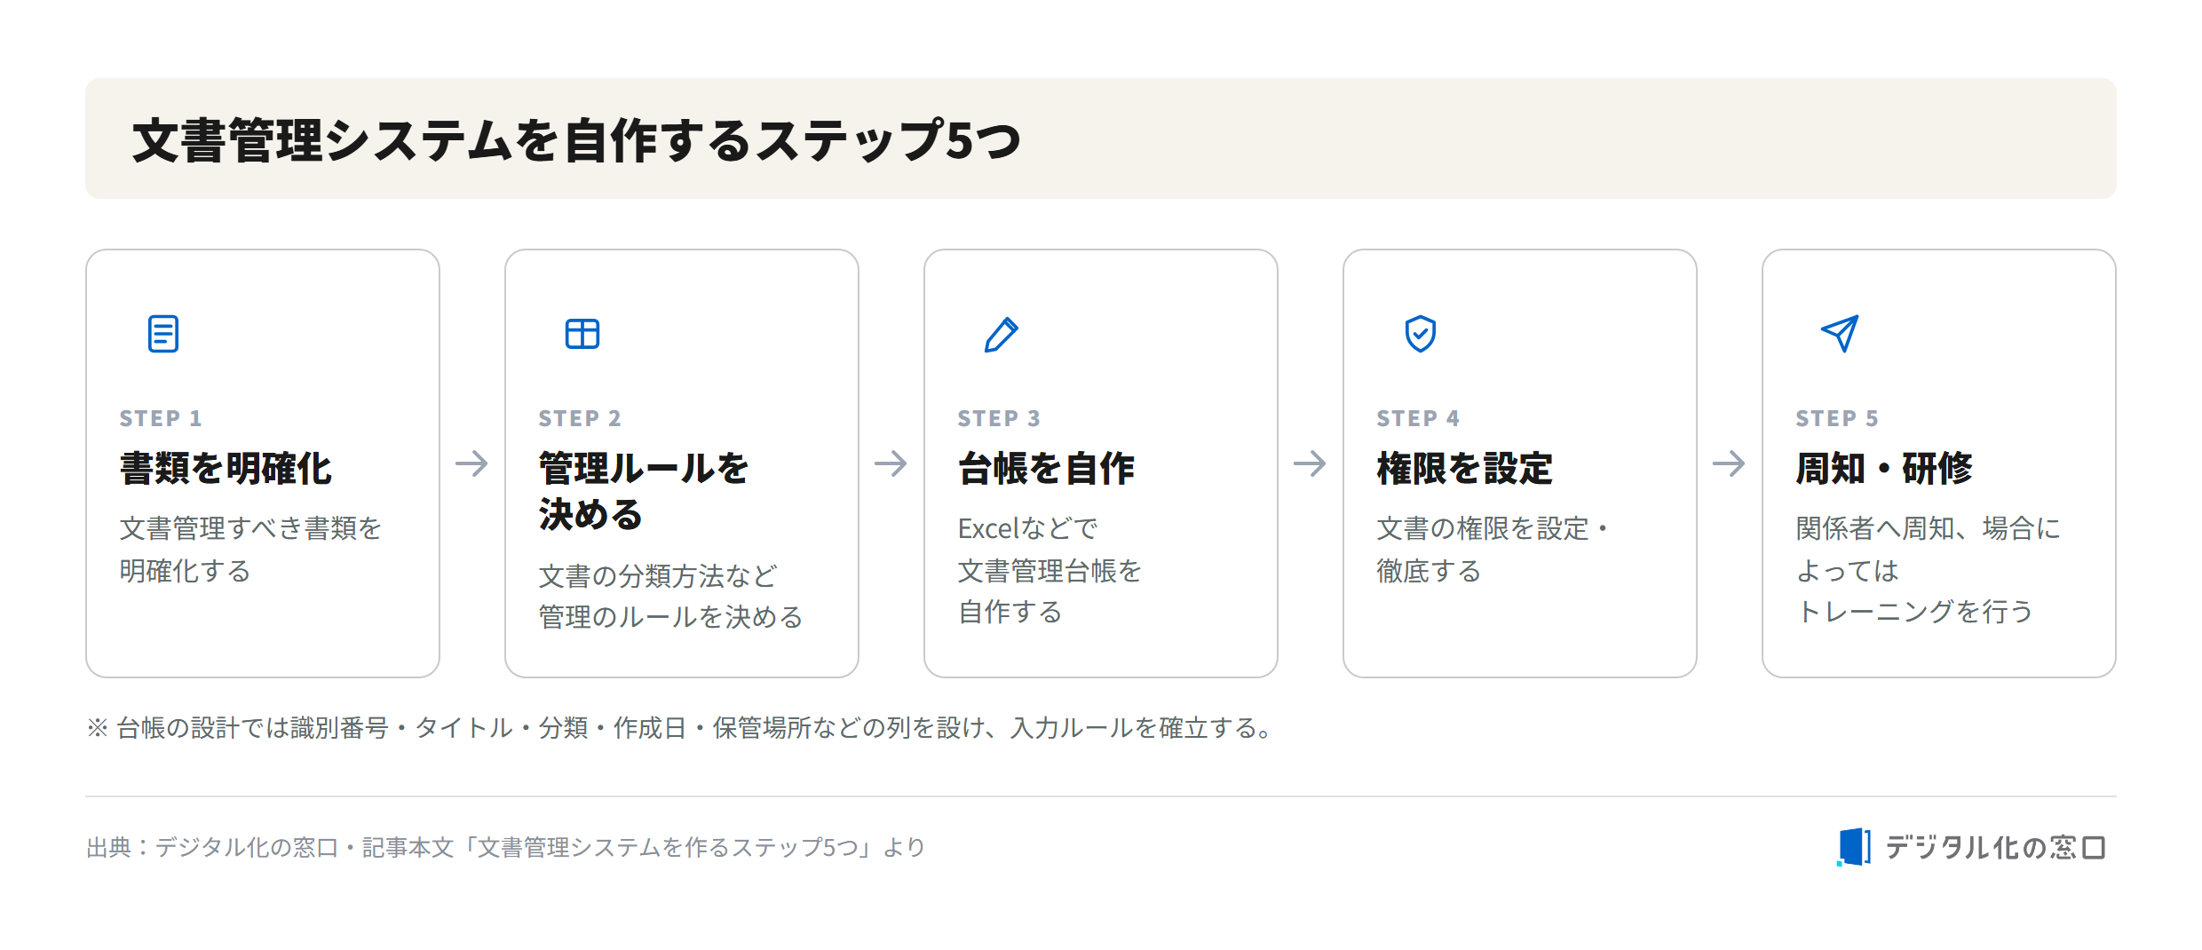The image size is (2202, 950).
Task: Click the main title 文書管理システムを自作するステップ5つ
Action: 577,140
